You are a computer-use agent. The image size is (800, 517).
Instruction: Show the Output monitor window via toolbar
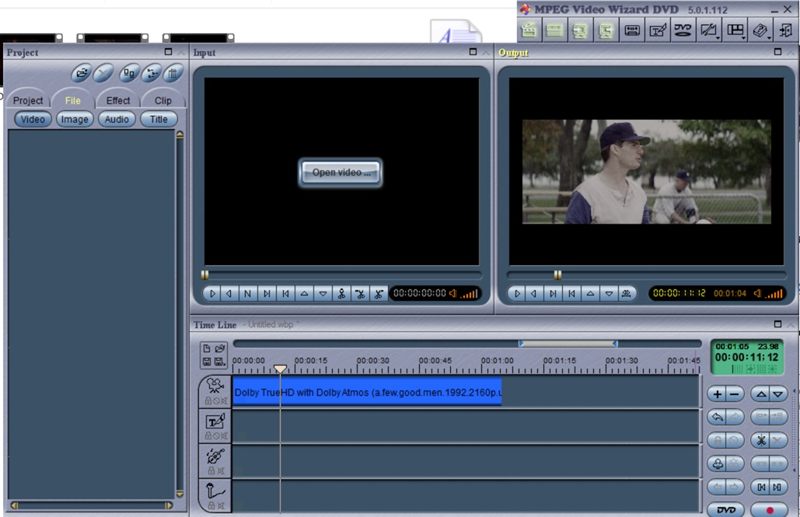click(606, 30)
